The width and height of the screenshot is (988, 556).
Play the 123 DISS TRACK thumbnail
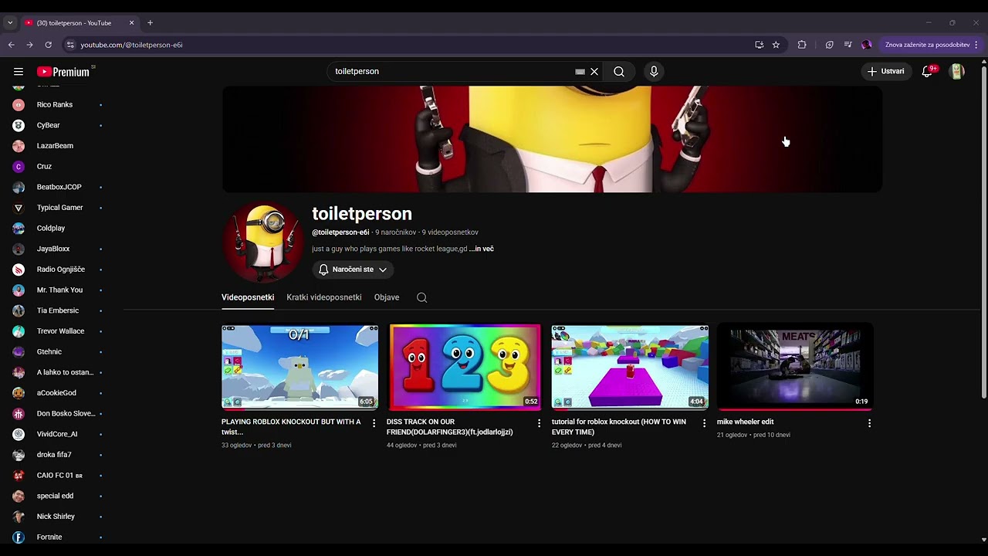pos(465,367)
